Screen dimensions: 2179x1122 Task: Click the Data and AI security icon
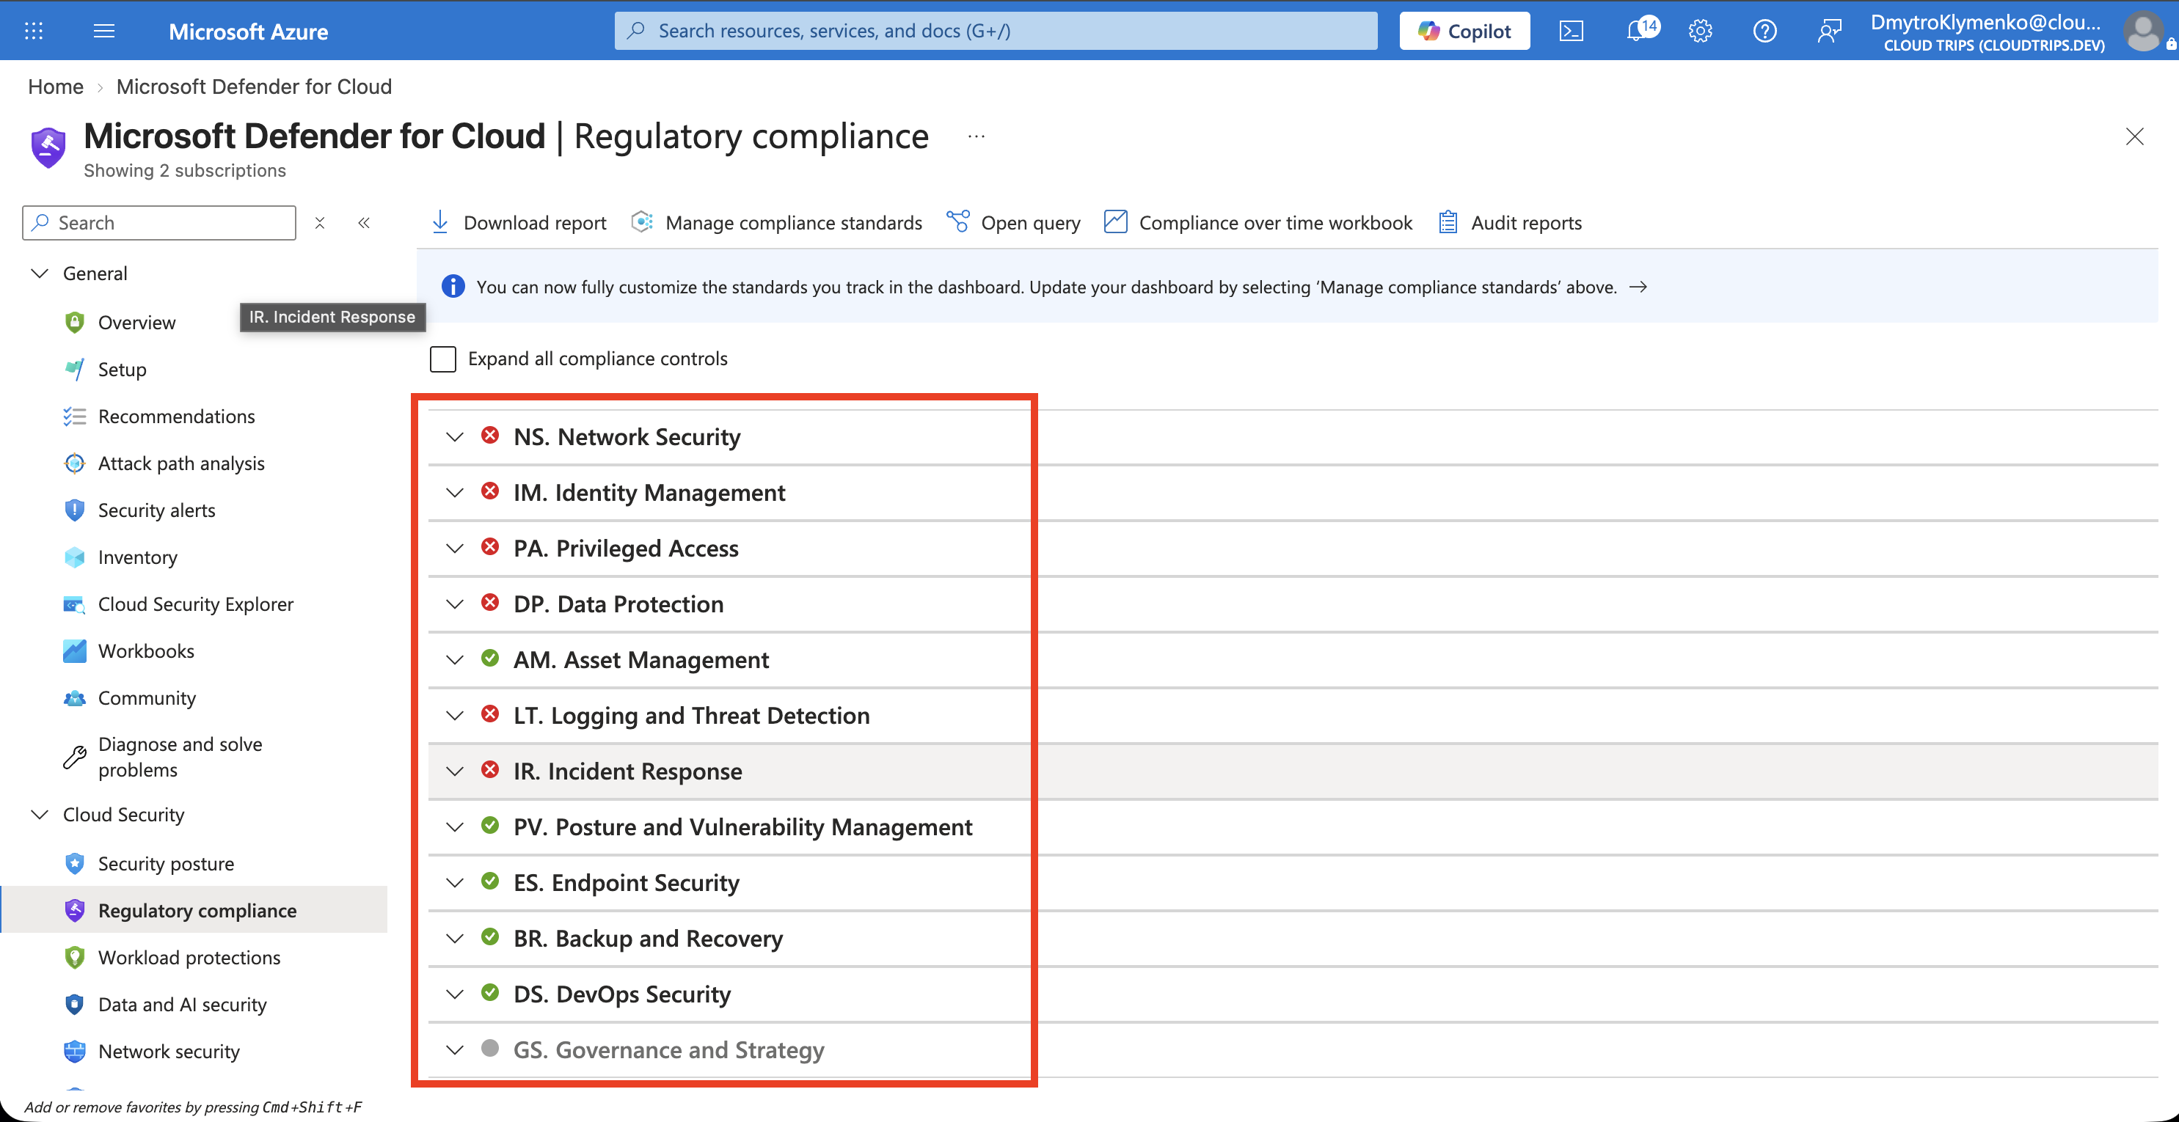click(74, 1005)
